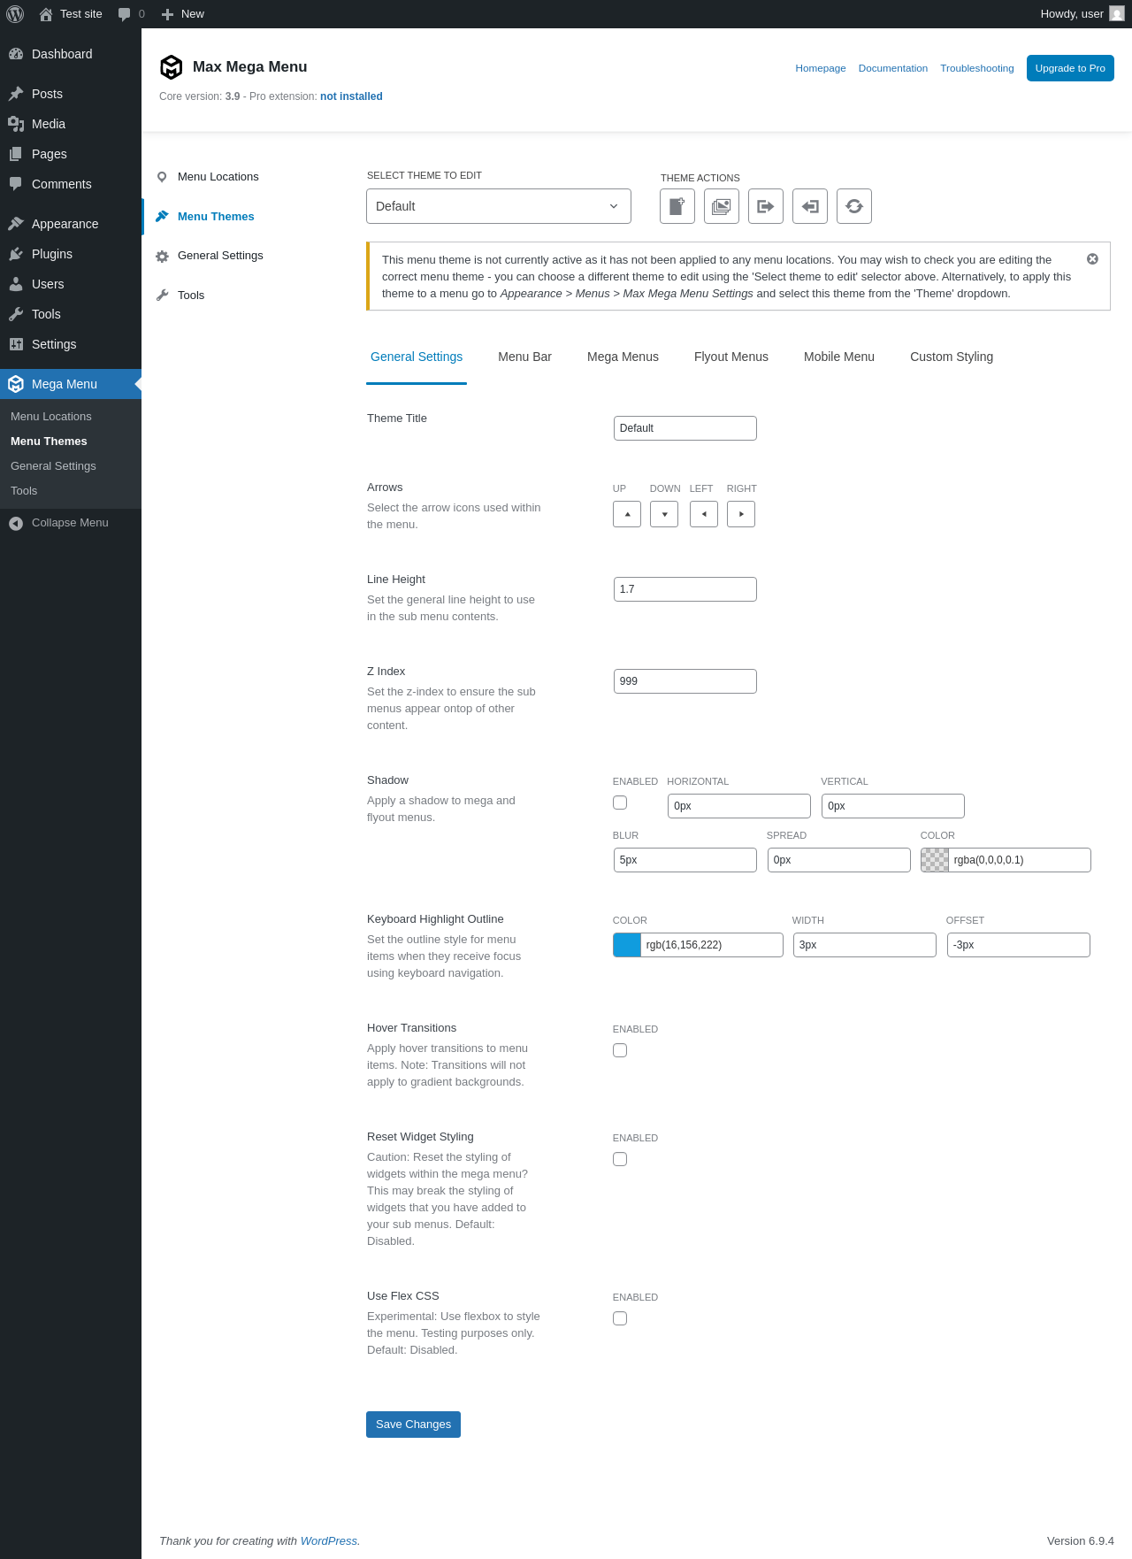
Task: Click the Users person icon
Action: (16, 284)
